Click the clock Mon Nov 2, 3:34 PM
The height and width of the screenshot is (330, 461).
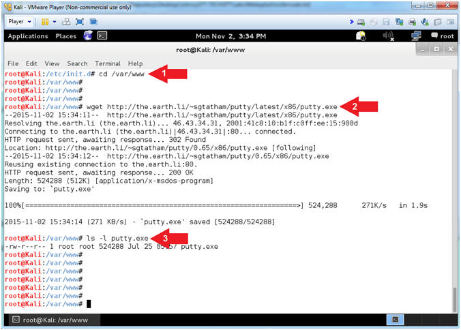click(230, 36)
